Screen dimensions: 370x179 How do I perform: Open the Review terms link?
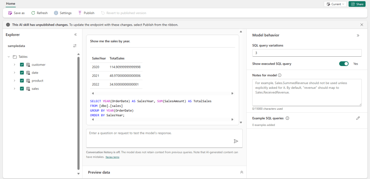coord(112,157)
